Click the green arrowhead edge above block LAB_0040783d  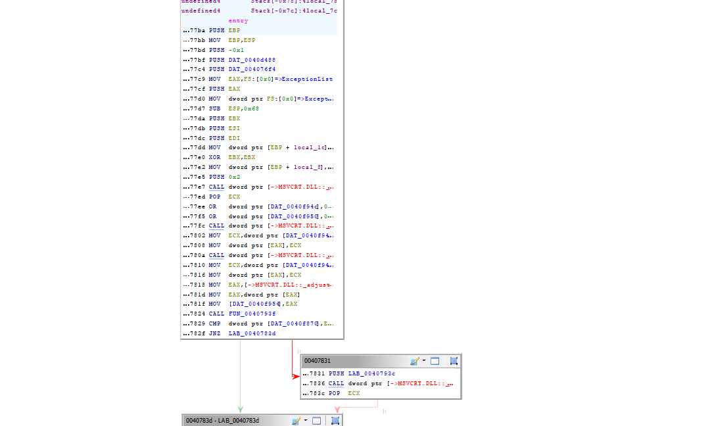[241, 409]
